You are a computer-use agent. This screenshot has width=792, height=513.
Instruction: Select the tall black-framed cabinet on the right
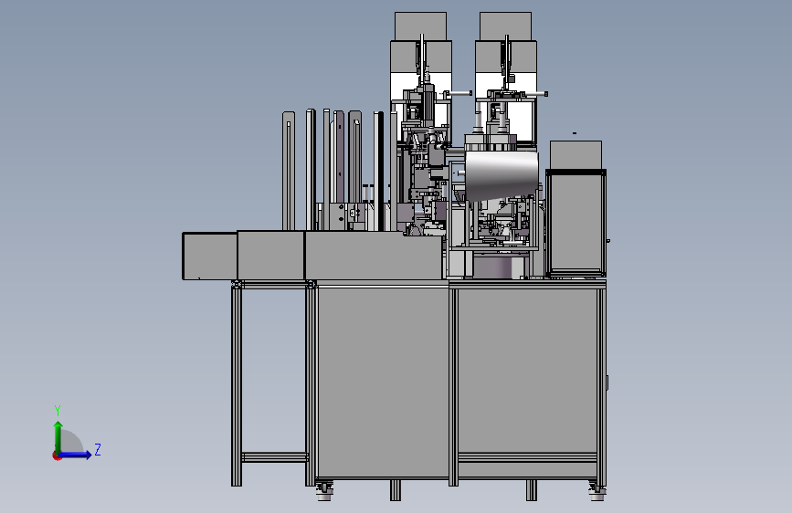[576, 223]
